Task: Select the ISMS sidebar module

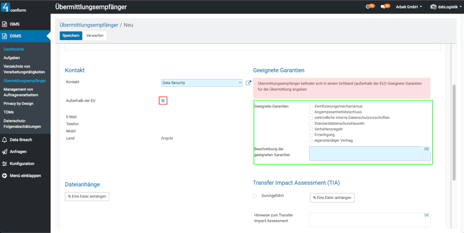Action: point(15,24)
